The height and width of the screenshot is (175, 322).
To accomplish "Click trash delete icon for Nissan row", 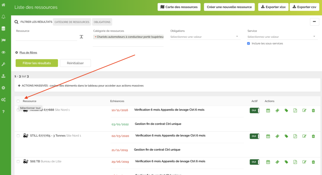I will click(313, 110).
